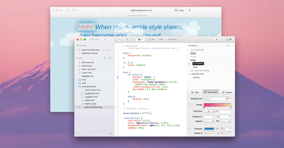The image size is (284, 148).
Task: Click the Background color swatch
Action: (207, 99)
